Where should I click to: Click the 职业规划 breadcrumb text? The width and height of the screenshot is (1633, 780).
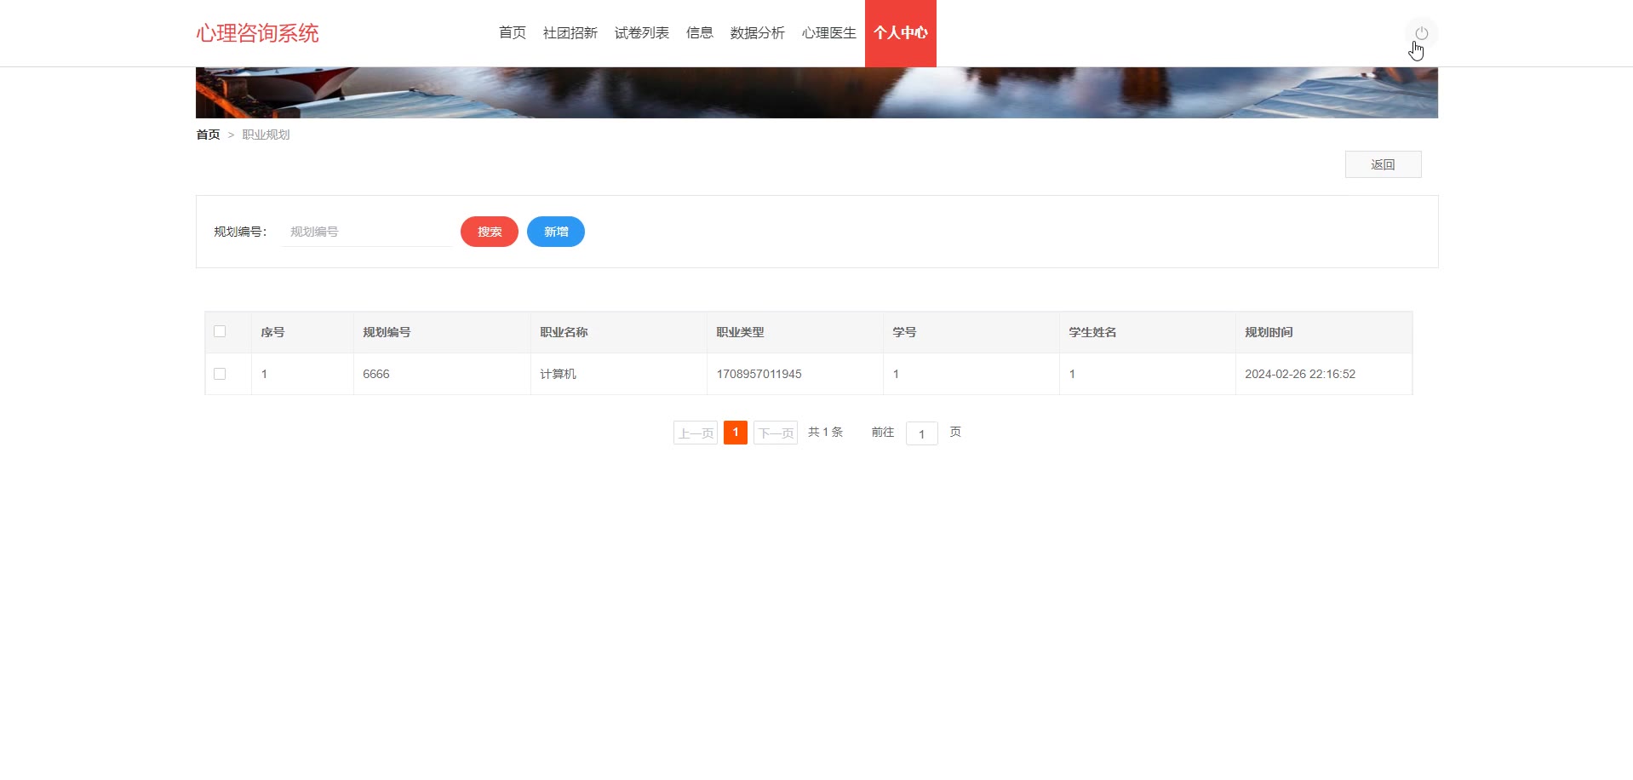[x=266, y=135]
